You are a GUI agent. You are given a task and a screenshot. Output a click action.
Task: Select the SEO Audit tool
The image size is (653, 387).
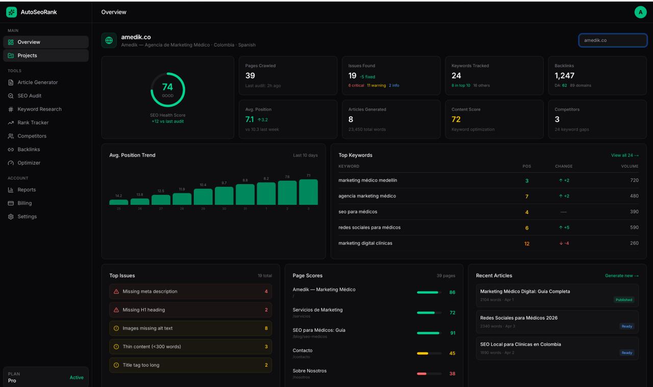(x=28, y=95)
